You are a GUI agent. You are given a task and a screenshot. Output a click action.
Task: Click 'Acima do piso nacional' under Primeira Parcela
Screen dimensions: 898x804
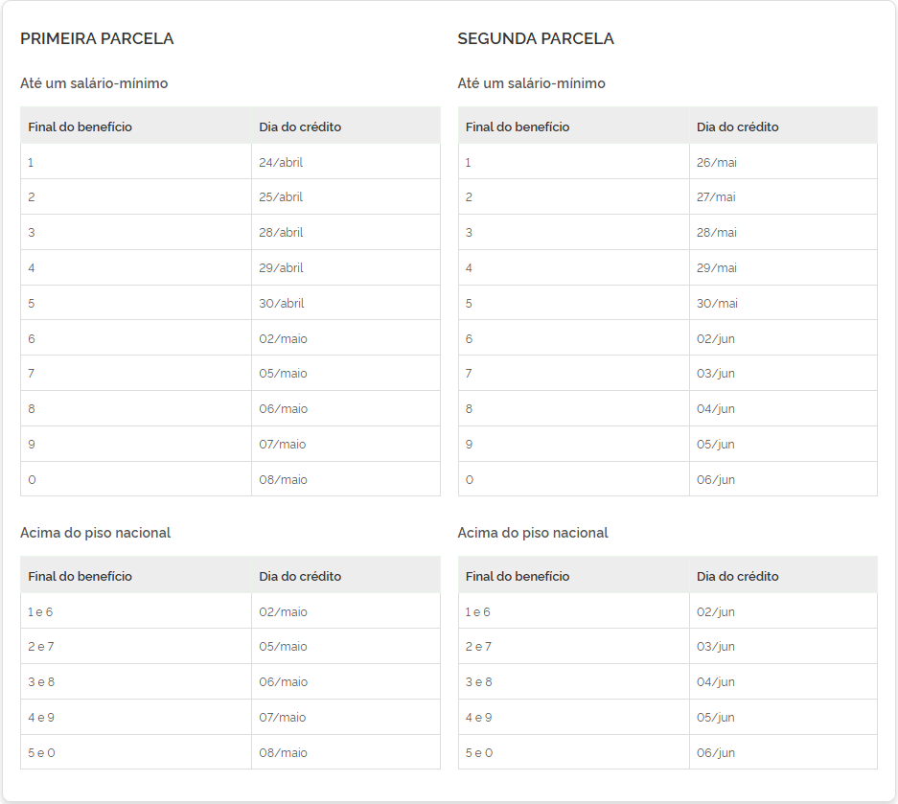point(95,533)
